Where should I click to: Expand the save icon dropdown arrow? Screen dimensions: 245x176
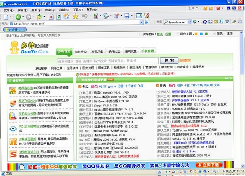(x=132, y=16)
